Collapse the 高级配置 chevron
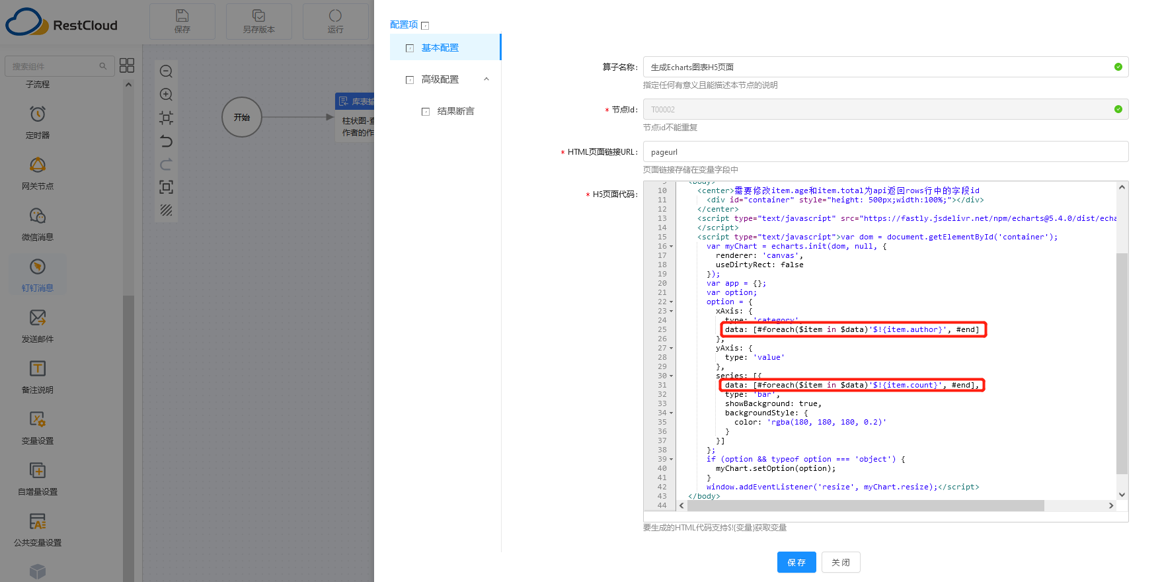 tap(486, 79)
